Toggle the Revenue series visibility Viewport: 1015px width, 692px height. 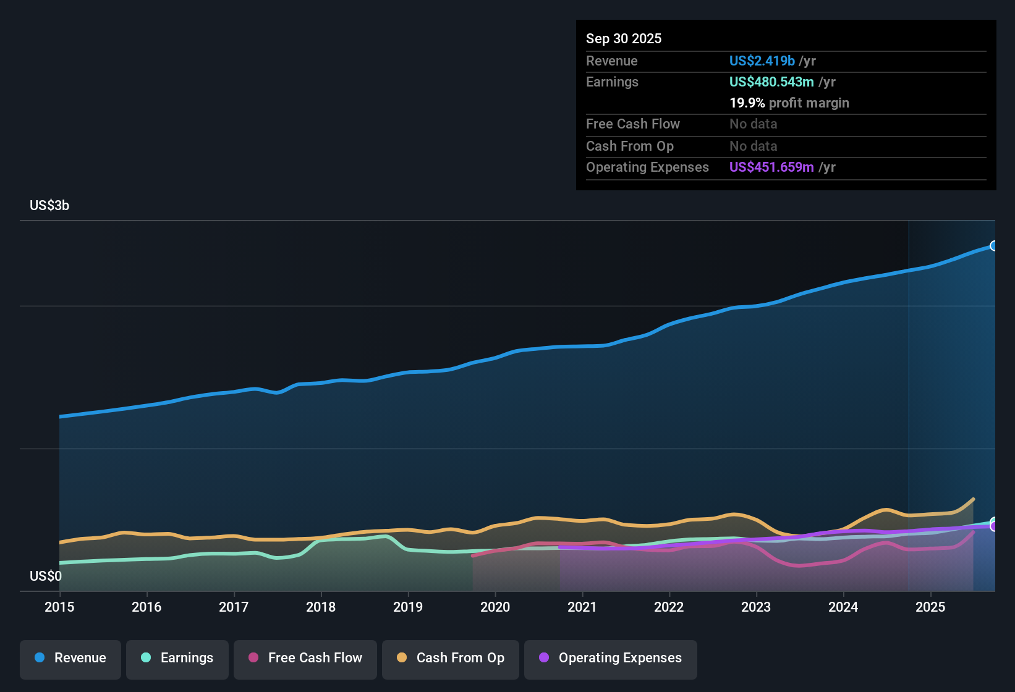coord(70,659)
